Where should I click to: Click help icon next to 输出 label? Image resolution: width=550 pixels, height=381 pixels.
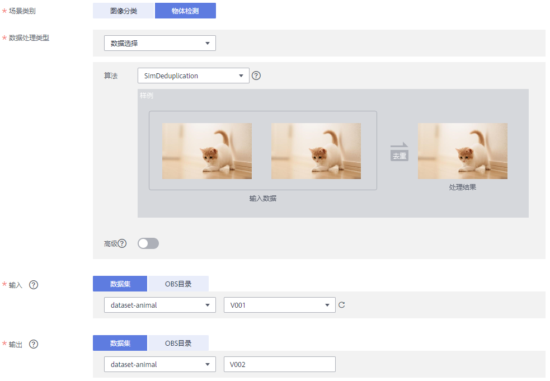(34, 344)
